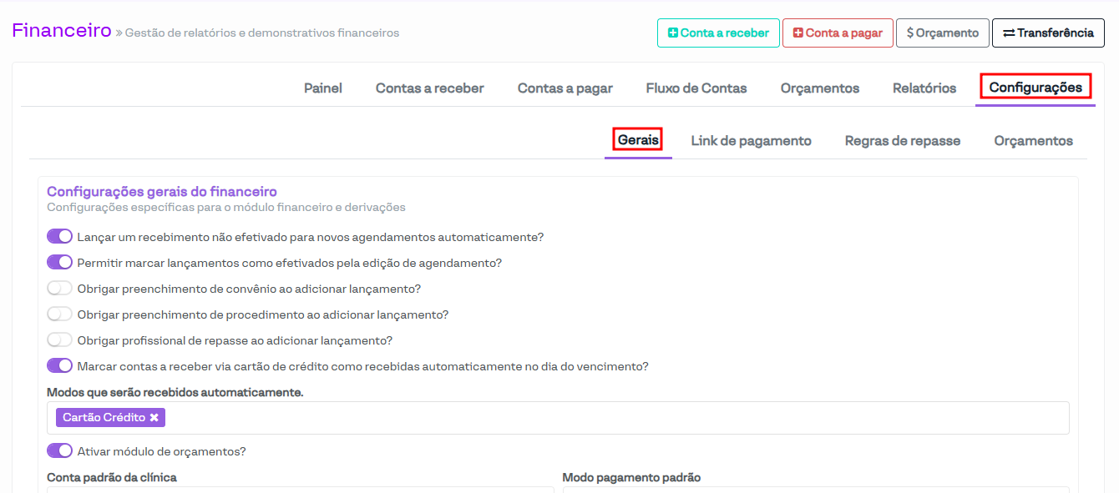Click the Conta a receber button

coord(718,33)
